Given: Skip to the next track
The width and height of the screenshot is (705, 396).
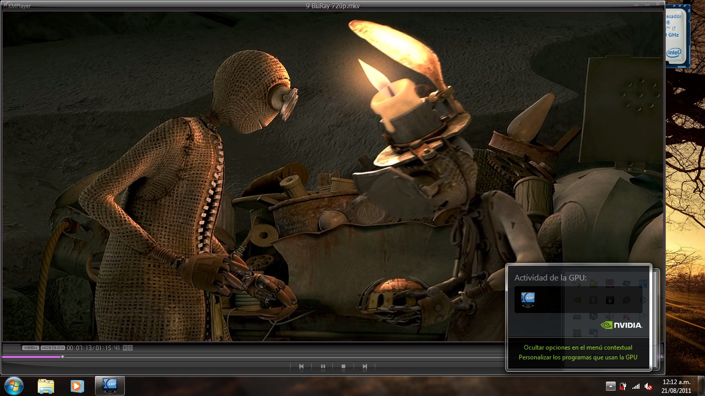Looking at the screenshot, I should 365,367.
